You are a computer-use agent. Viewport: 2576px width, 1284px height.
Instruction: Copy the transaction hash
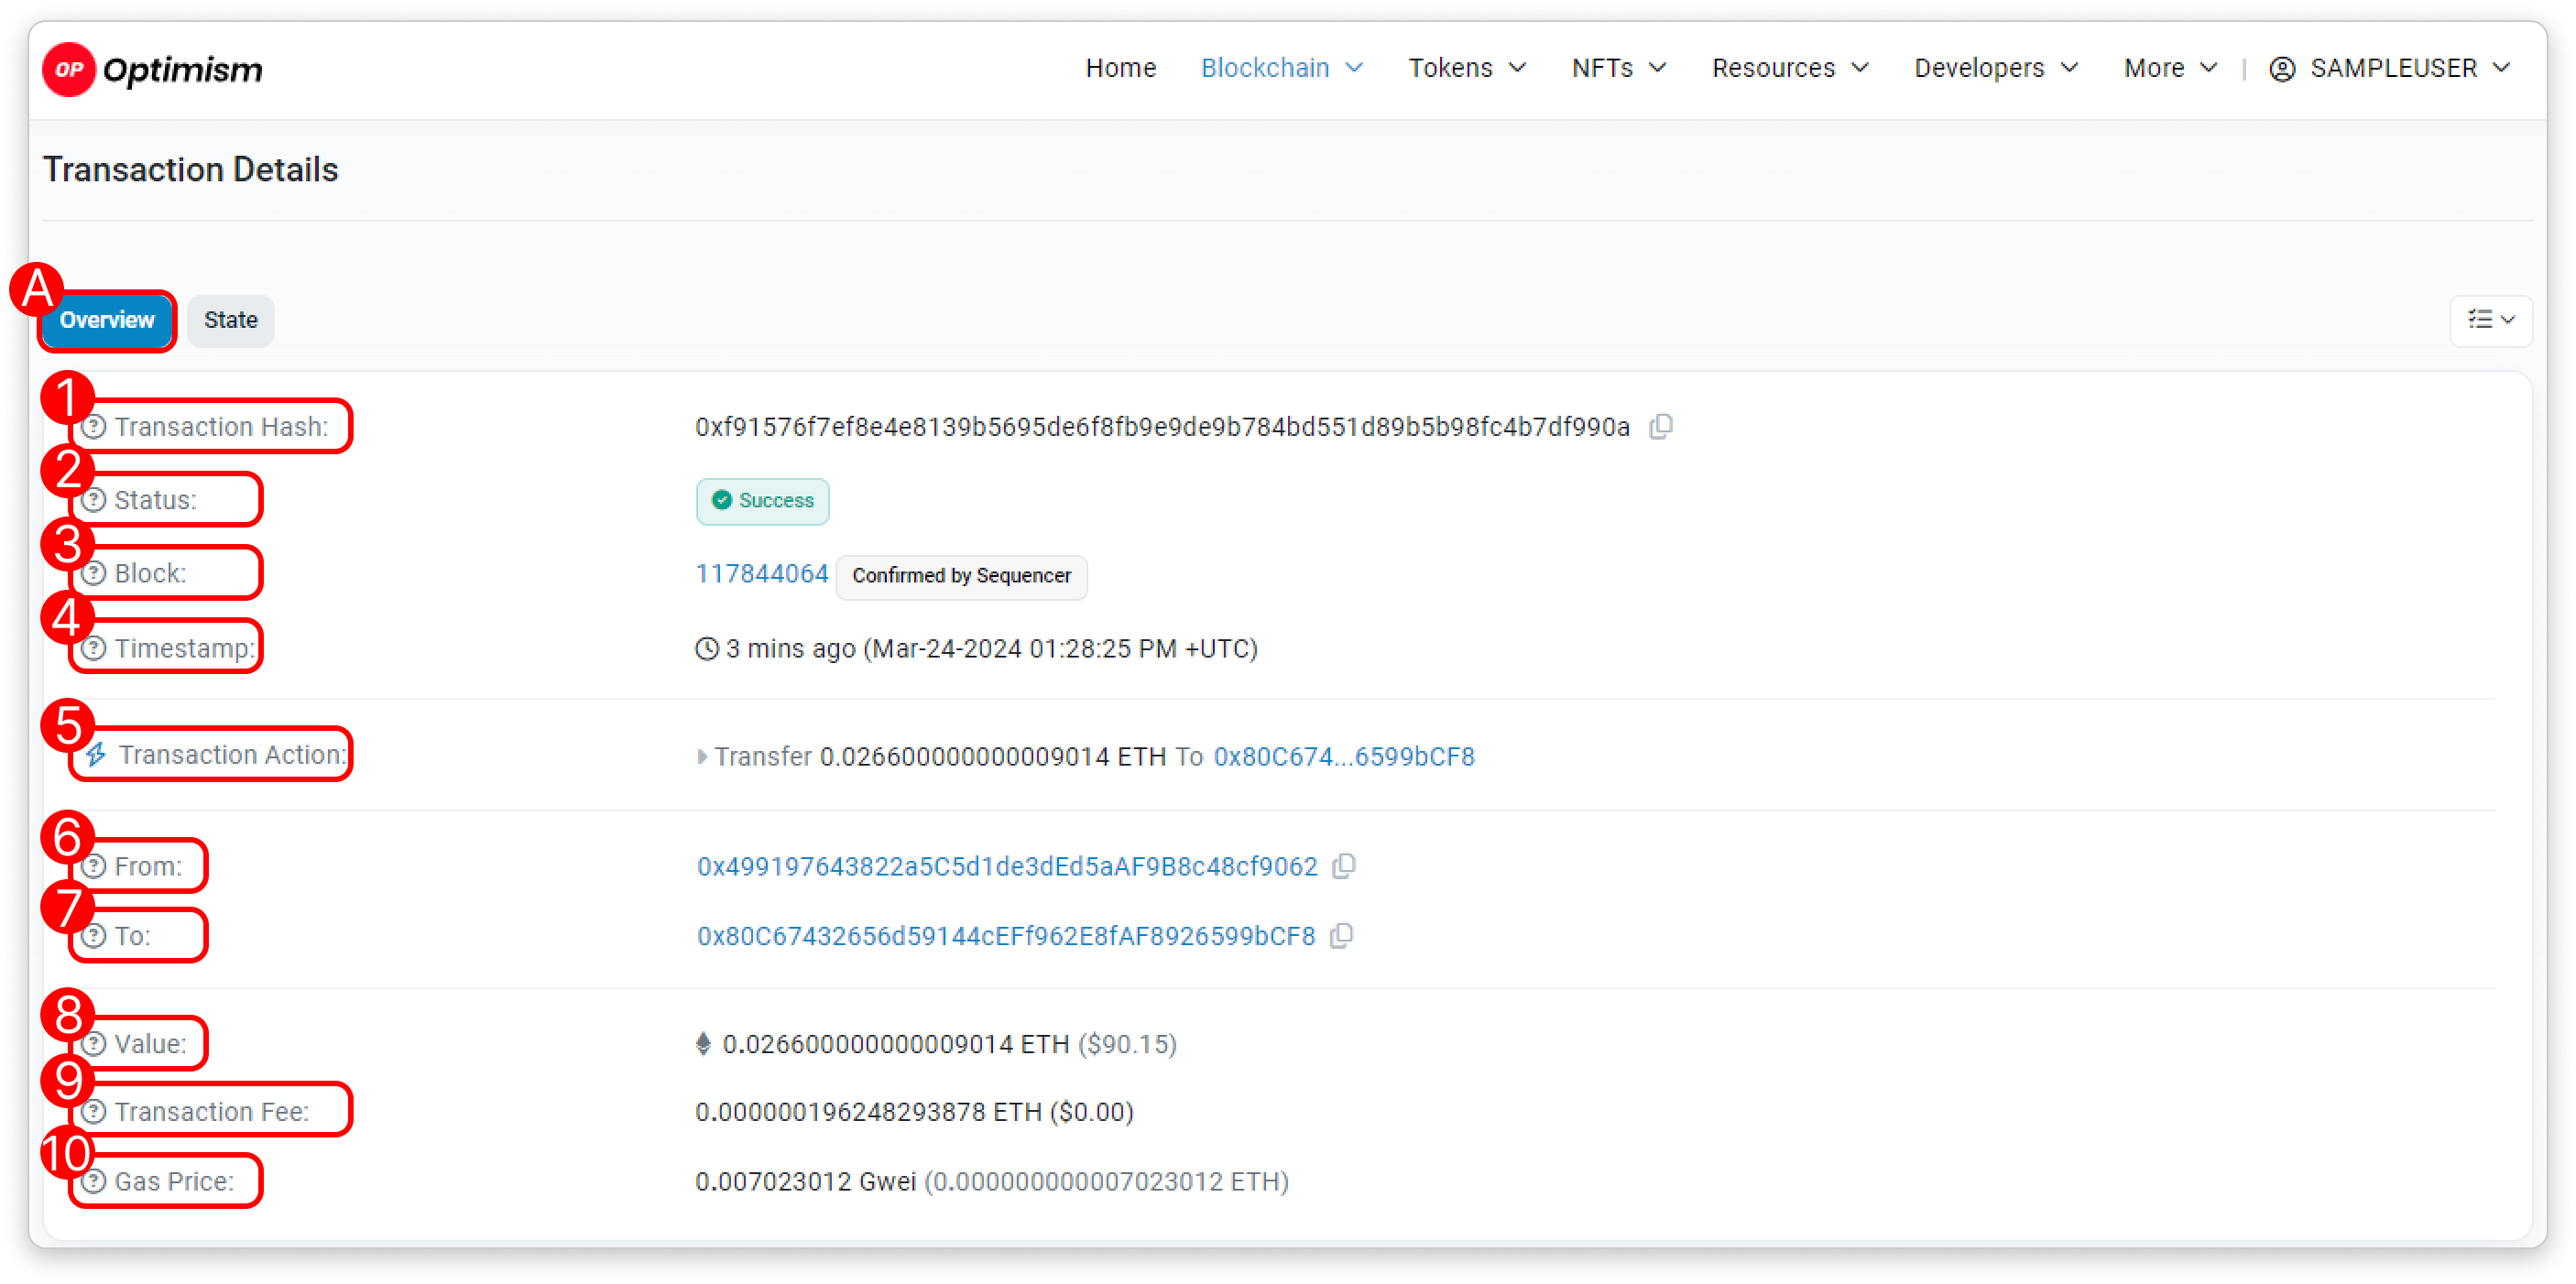coord(1661,427)
